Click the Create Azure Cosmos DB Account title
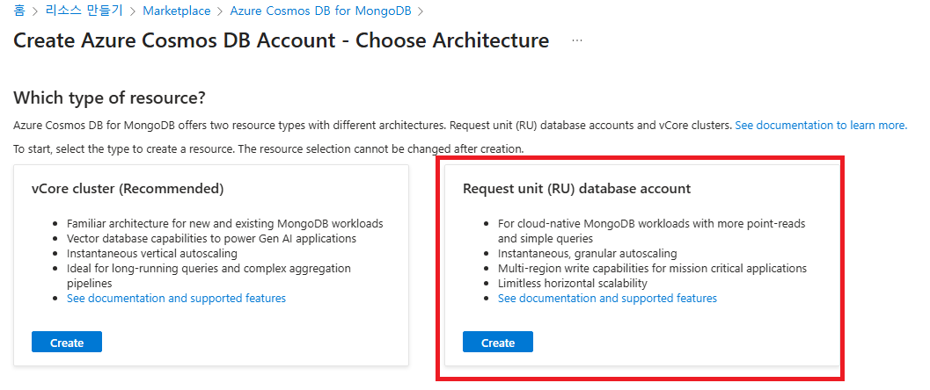 click(x=282, y=40)
